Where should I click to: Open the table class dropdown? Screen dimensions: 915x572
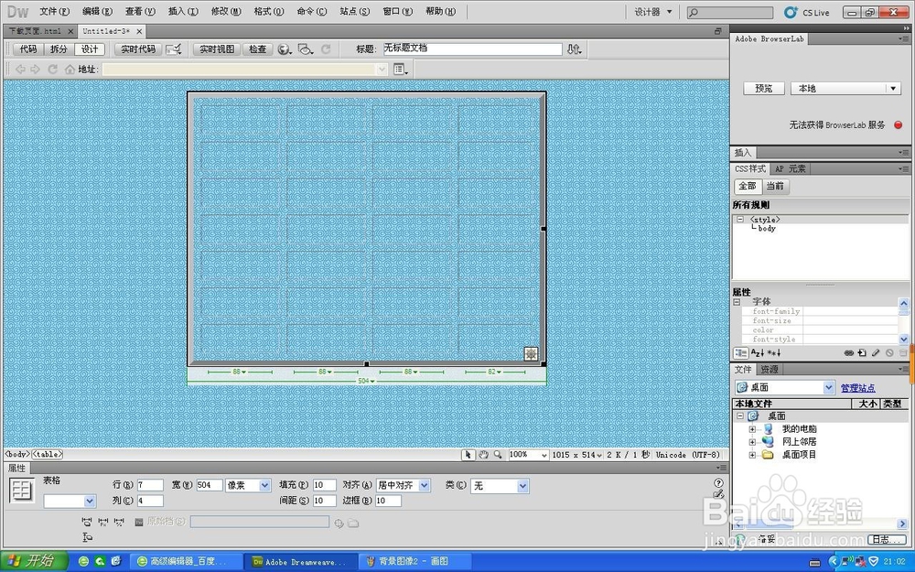[x=500, y=486]
